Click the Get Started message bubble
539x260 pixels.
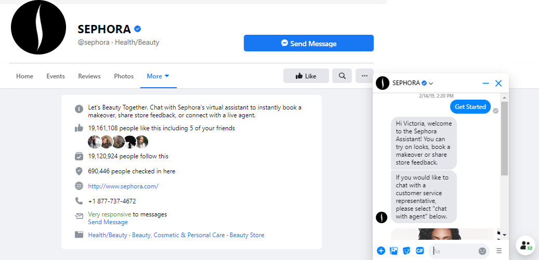[470, 107]
